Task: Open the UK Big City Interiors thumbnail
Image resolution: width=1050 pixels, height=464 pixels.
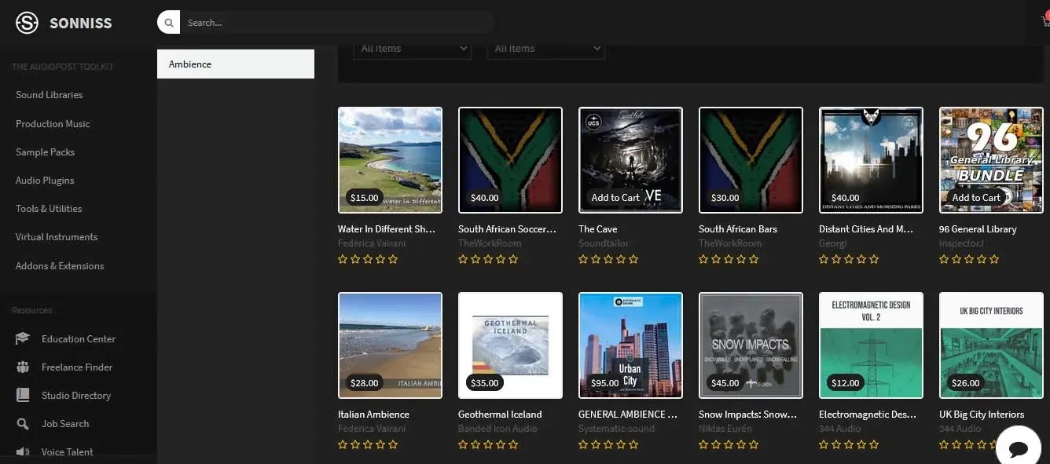Action: point(991,345)
